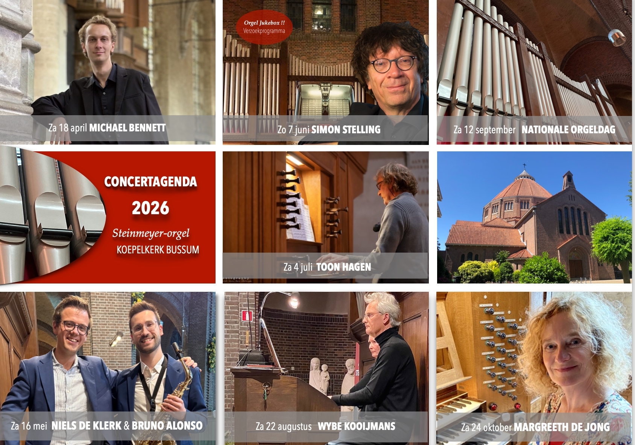Open the Toon Hagen concert photo
The image size is (635, 445).
pos(325,217)
